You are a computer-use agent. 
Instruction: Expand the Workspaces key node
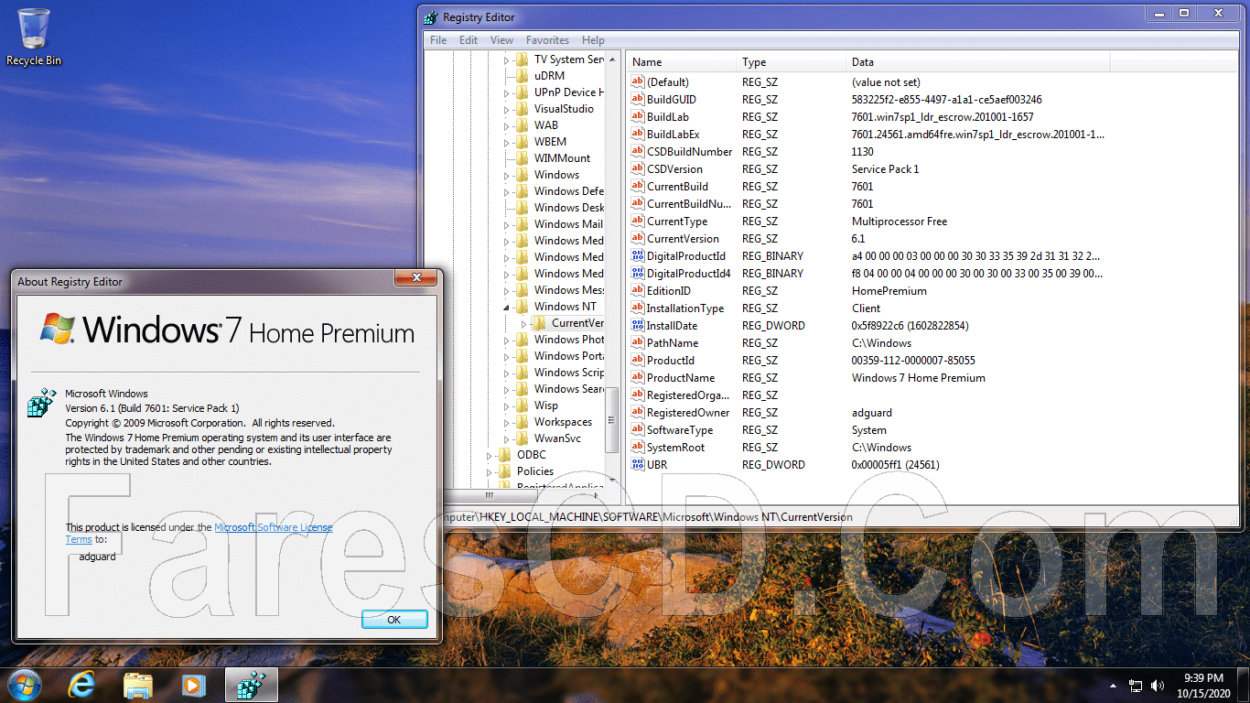[x=506, y=422]
